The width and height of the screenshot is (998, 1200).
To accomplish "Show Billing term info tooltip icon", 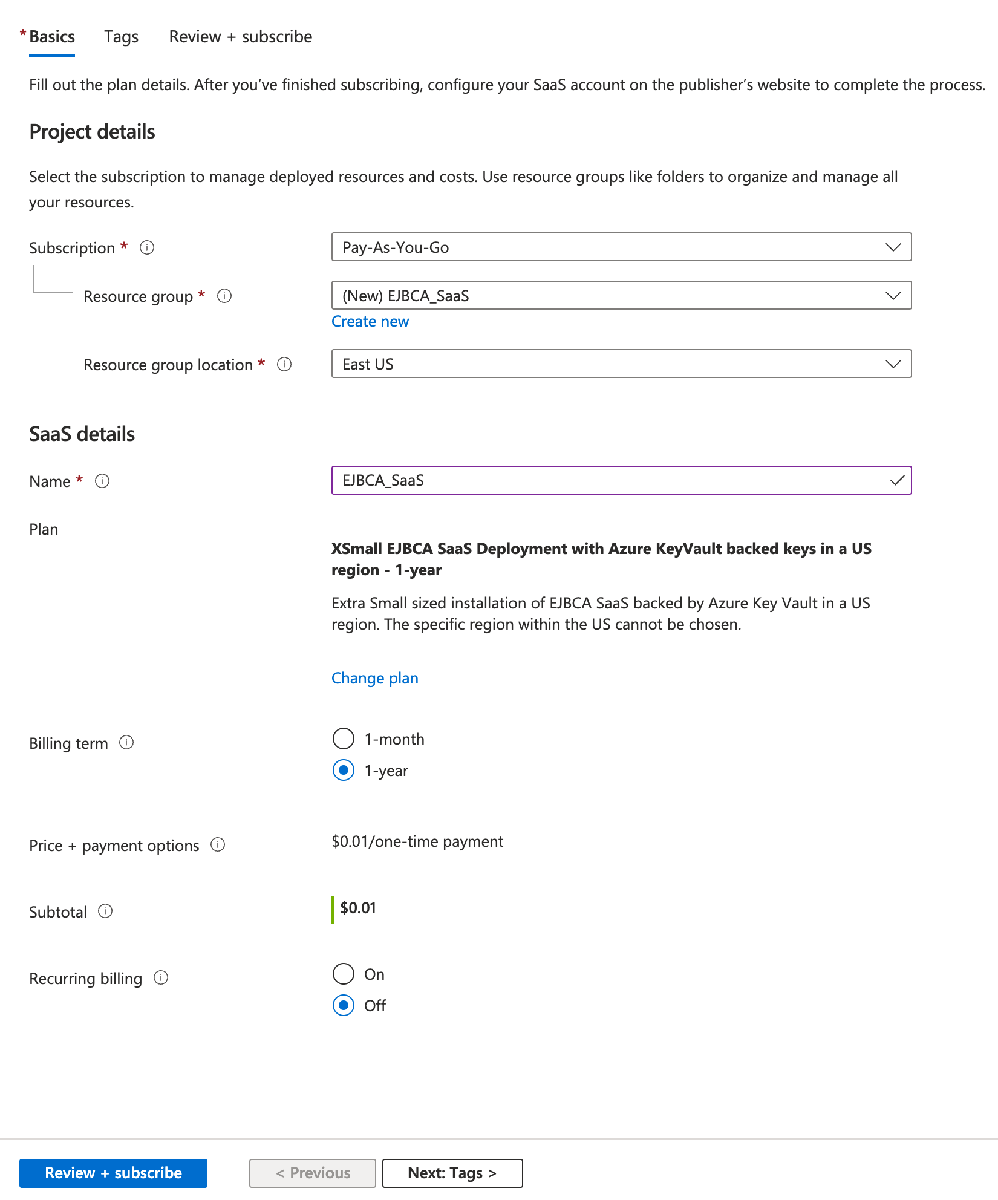I will coord(126,742).
